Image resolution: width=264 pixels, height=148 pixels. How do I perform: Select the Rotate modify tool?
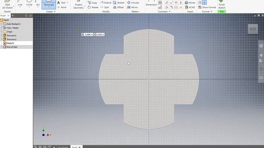pos(93,7)
